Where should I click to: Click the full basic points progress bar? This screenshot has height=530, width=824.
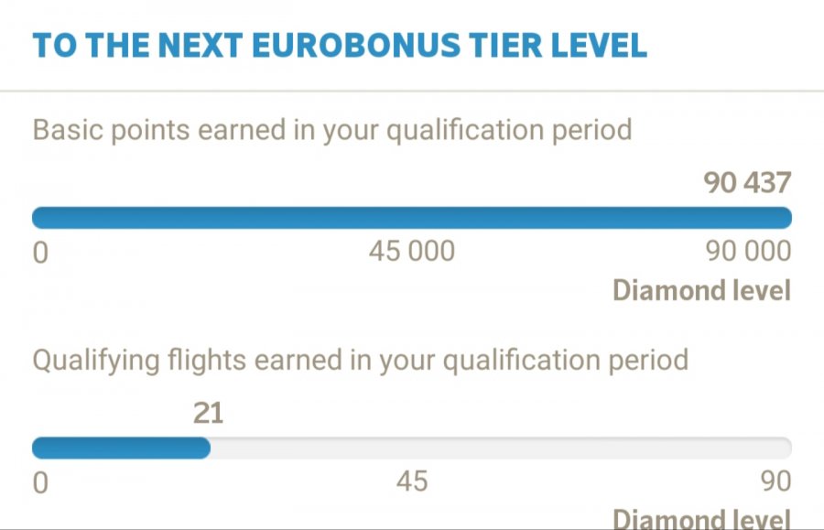tap(412, 218)
